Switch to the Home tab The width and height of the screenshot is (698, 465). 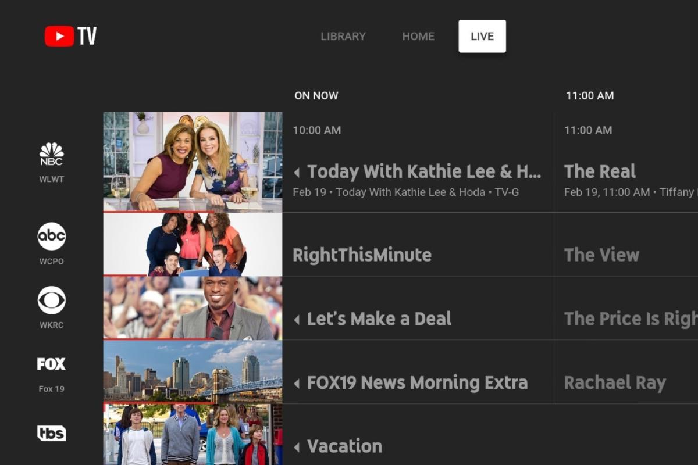[x=418, y=36]
